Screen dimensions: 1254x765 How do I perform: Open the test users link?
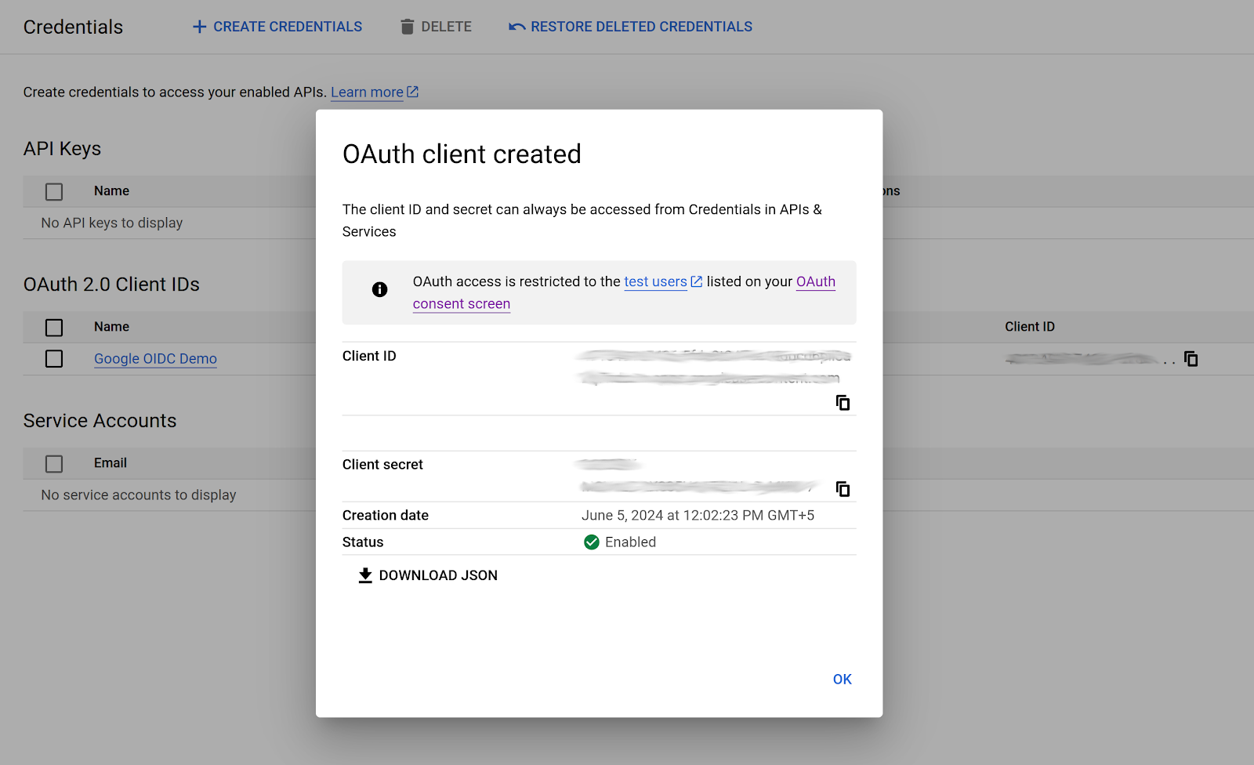point(655,281)
